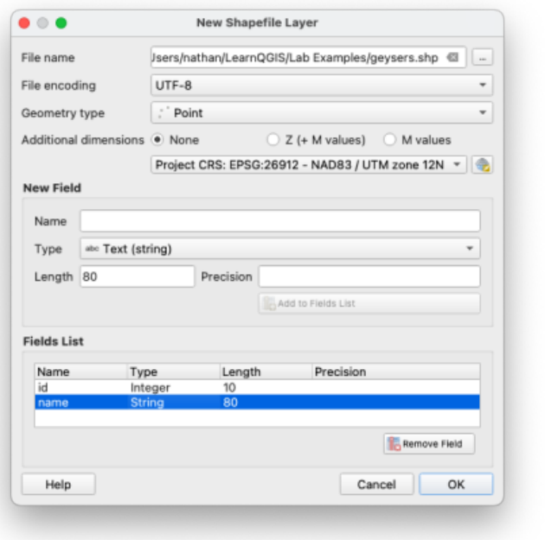
Task: Click the Precision input field
Action: tap(369, 276)
